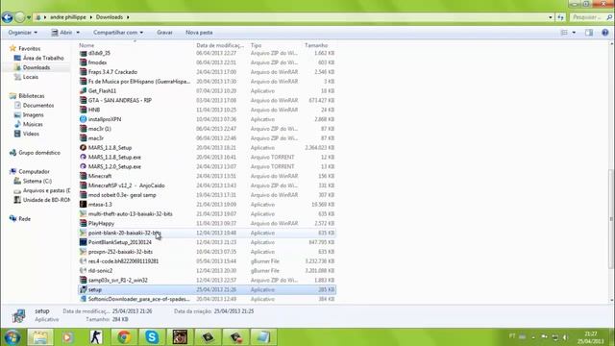Sort by Tipo column header
This screenshot has height=346, width=615.
[257, 45]
